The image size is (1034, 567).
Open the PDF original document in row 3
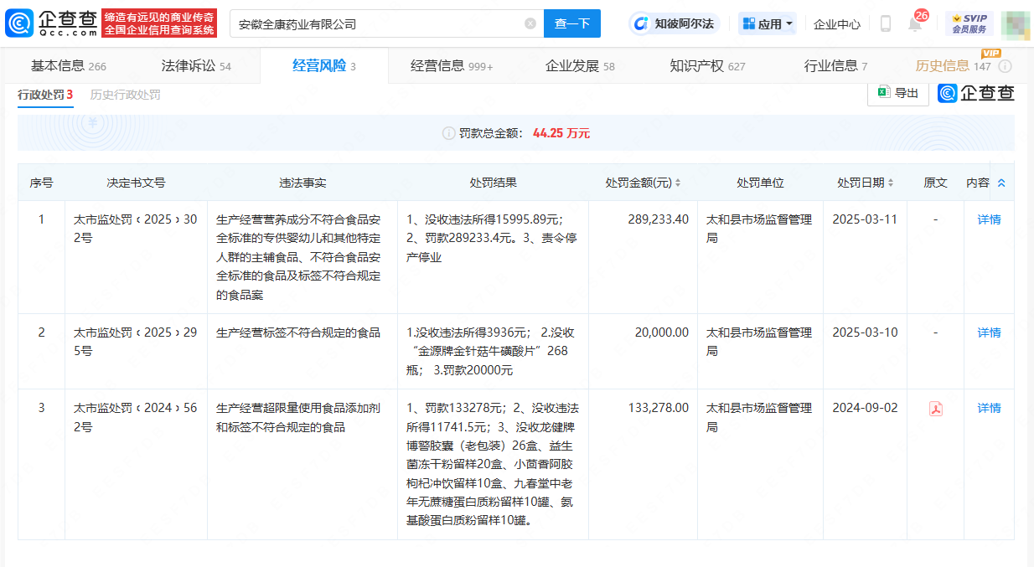[935, 409]
